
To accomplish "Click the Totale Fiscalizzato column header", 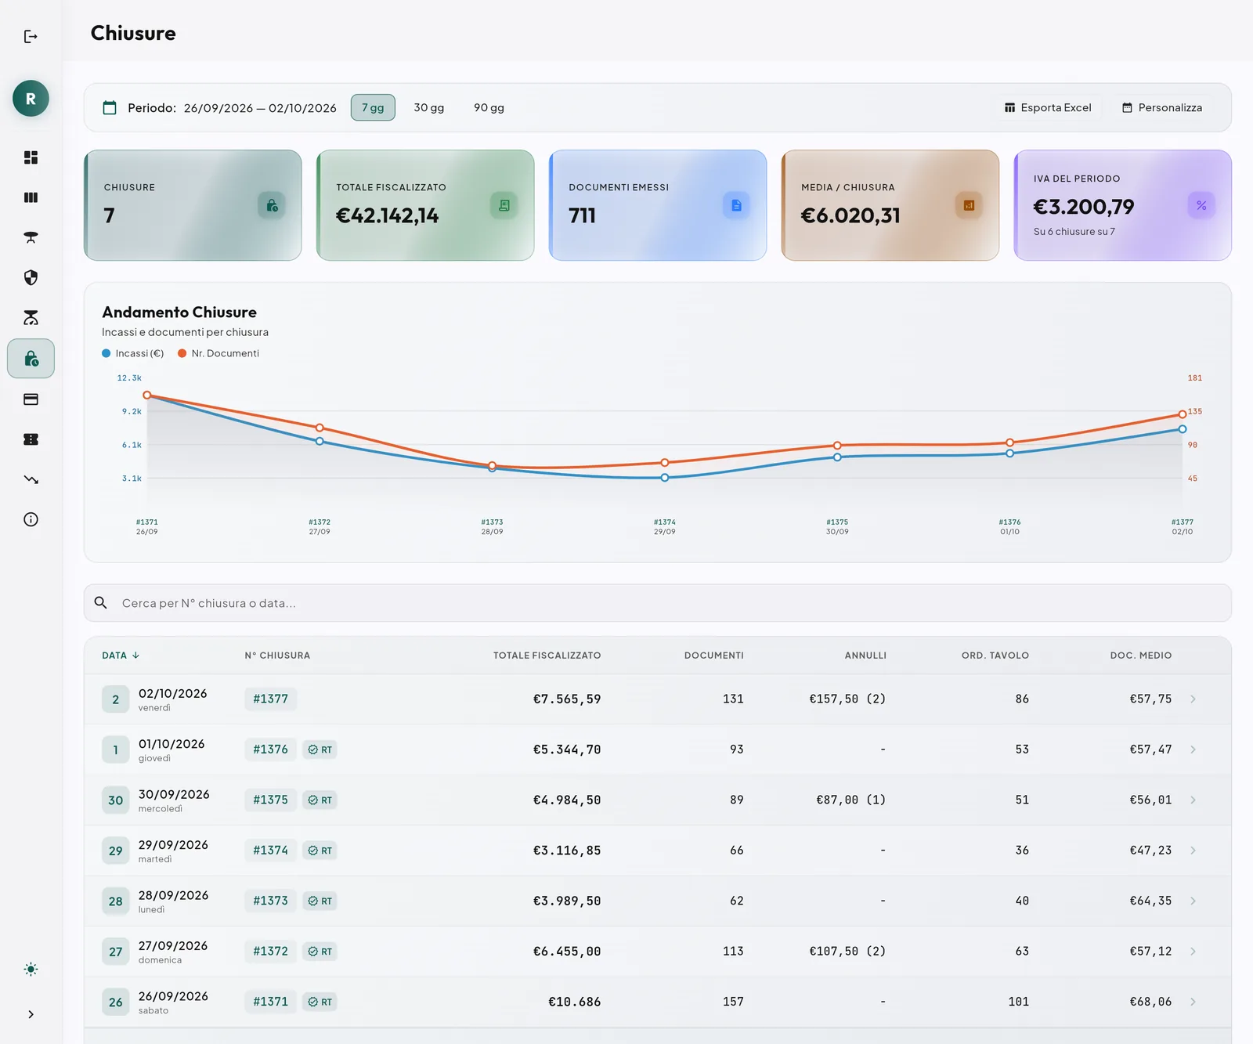I will pos(547,656).
